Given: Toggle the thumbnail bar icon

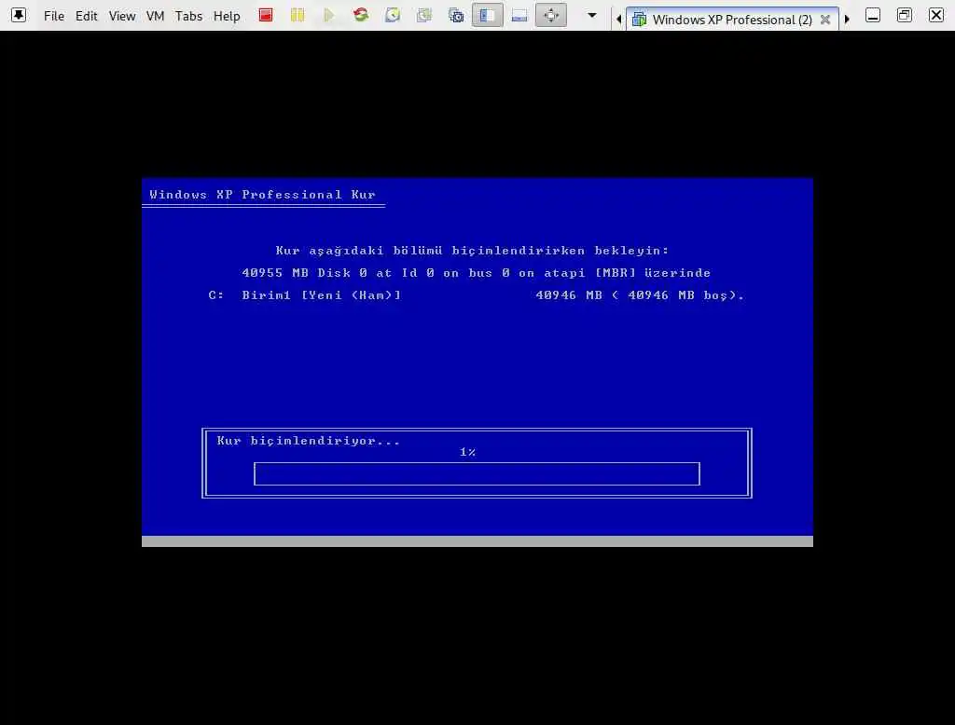Looking at the screenshot, I should (x=519, y=15).
